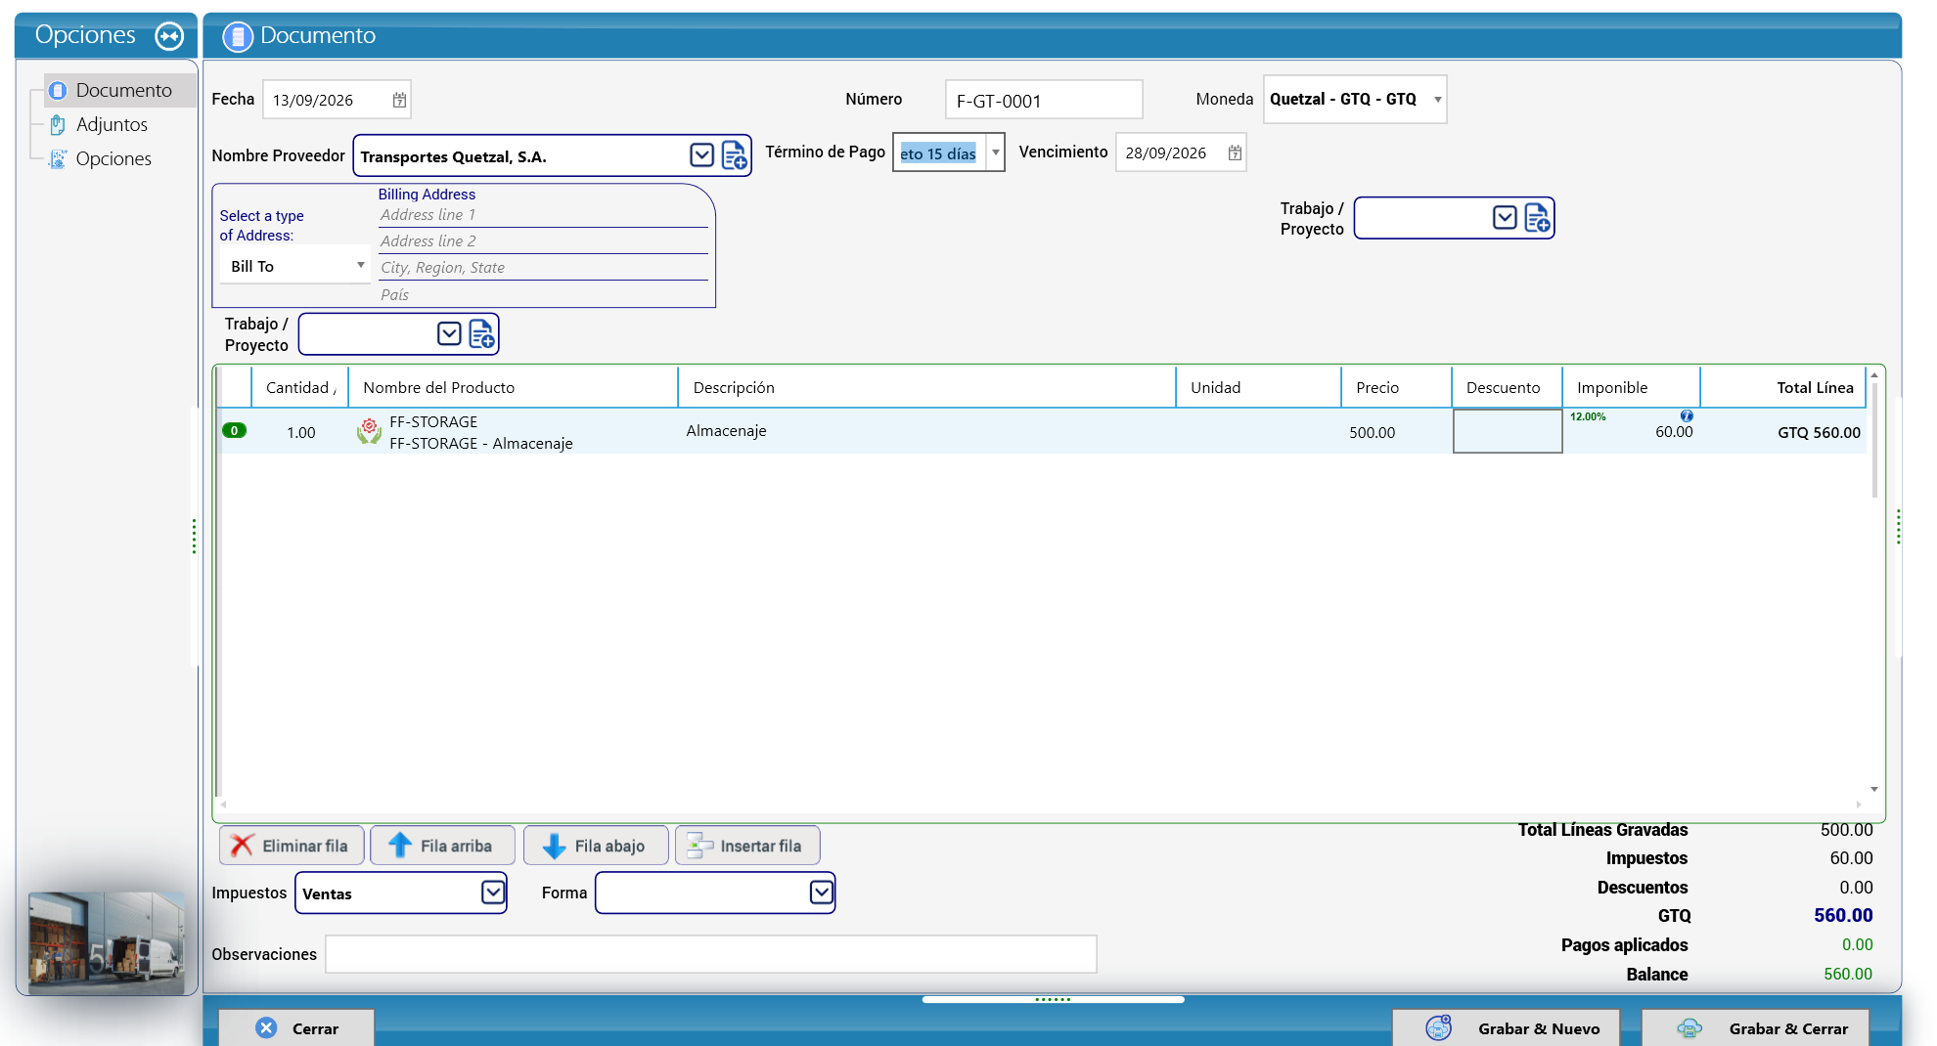Click the down arrow icon on Fila abajo
The height and width of the screenshot is (1046, 1937).
(554, 846)
